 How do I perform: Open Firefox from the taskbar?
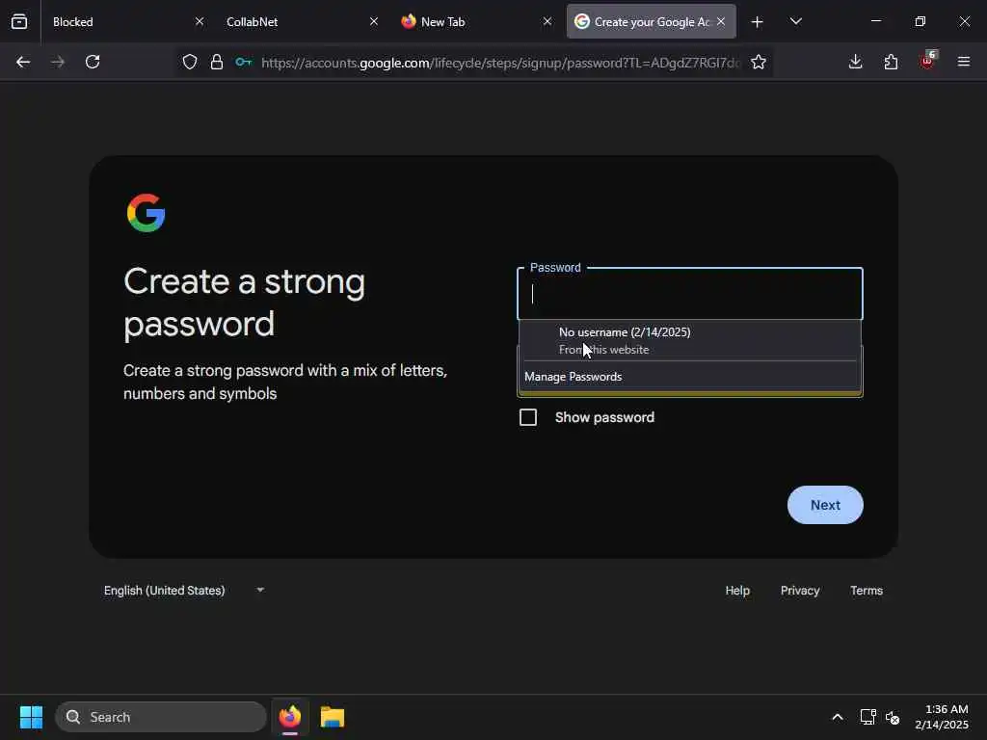[x=290, y=717]
